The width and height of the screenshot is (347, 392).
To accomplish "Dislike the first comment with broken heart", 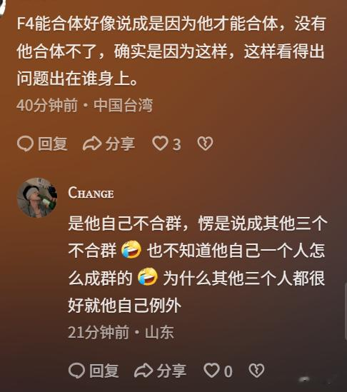I will [205, 144].
